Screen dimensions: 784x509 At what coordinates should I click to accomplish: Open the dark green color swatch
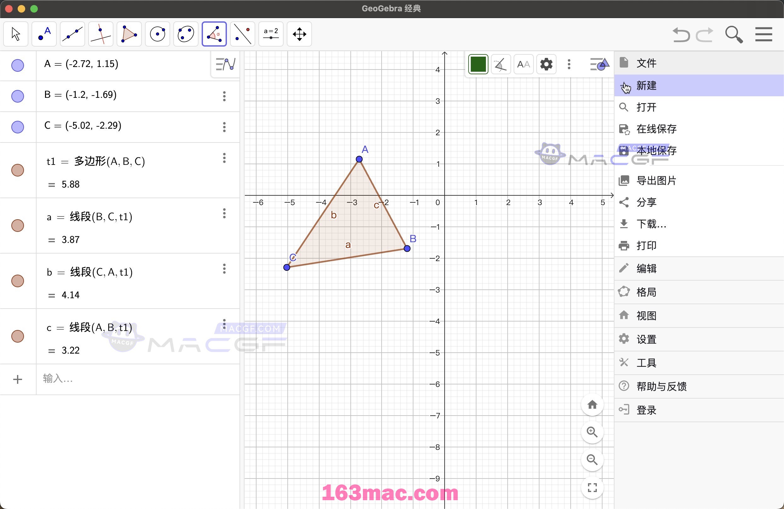pyautogui.click(x=478, y=64)
